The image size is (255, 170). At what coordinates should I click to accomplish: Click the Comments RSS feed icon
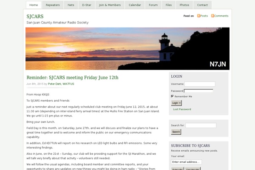coord(212,16)
